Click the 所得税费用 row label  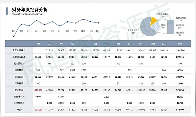point(19,103)
